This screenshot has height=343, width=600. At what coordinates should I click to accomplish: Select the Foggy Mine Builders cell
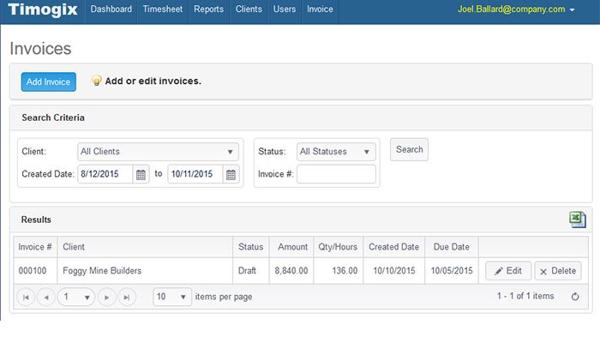click(x=145, y=271)
